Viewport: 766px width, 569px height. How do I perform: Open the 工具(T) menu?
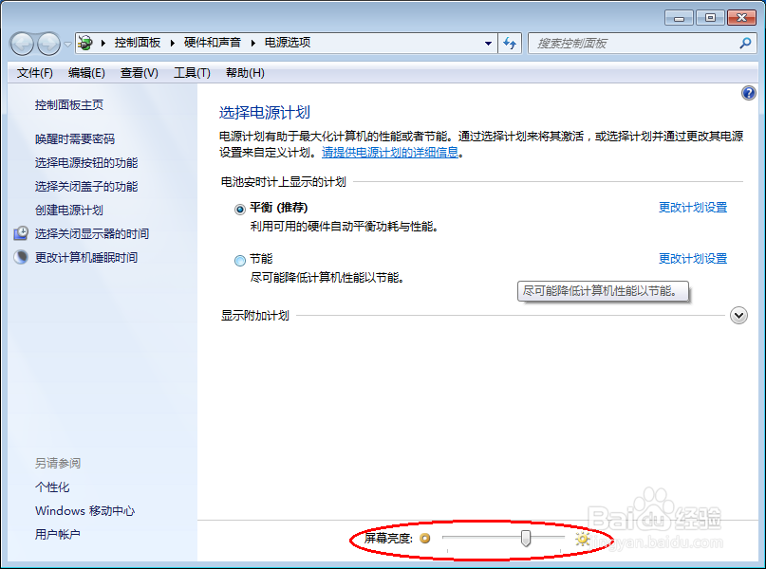[192, 73]
